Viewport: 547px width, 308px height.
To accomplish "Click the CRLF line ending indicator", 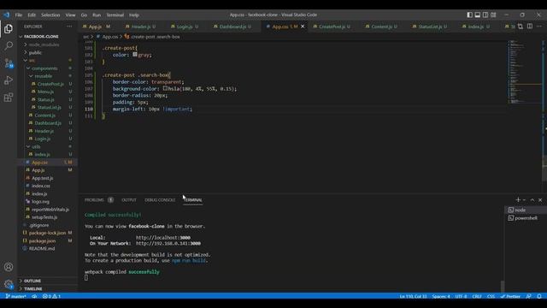I will pyautogui.click(x=477, y=296).
